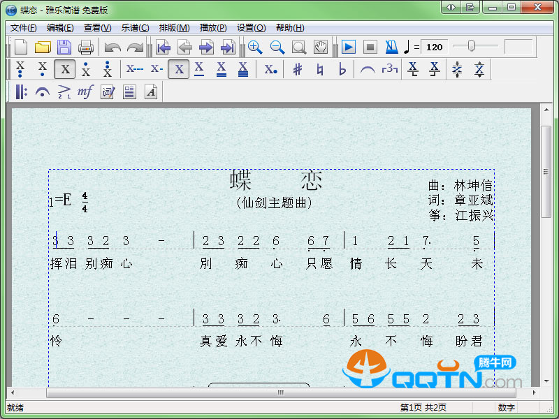Open the 乐谱(C) menu
559x419 pixels.
135,28
